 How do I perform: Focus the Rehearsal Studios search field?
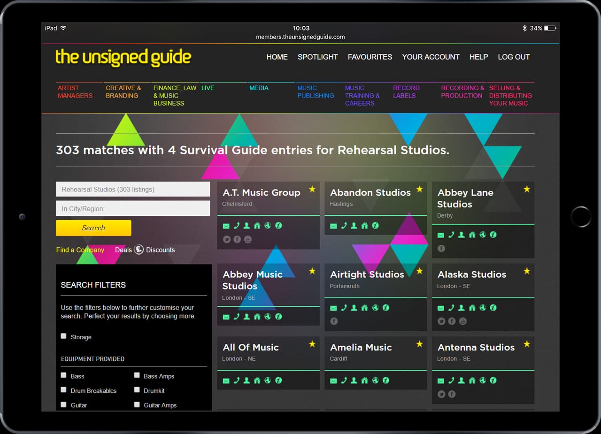[133, 189]
